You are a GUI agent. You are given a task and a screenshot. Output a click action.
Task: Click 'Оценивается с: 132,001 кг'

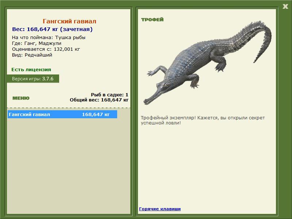tap(46, 49)
